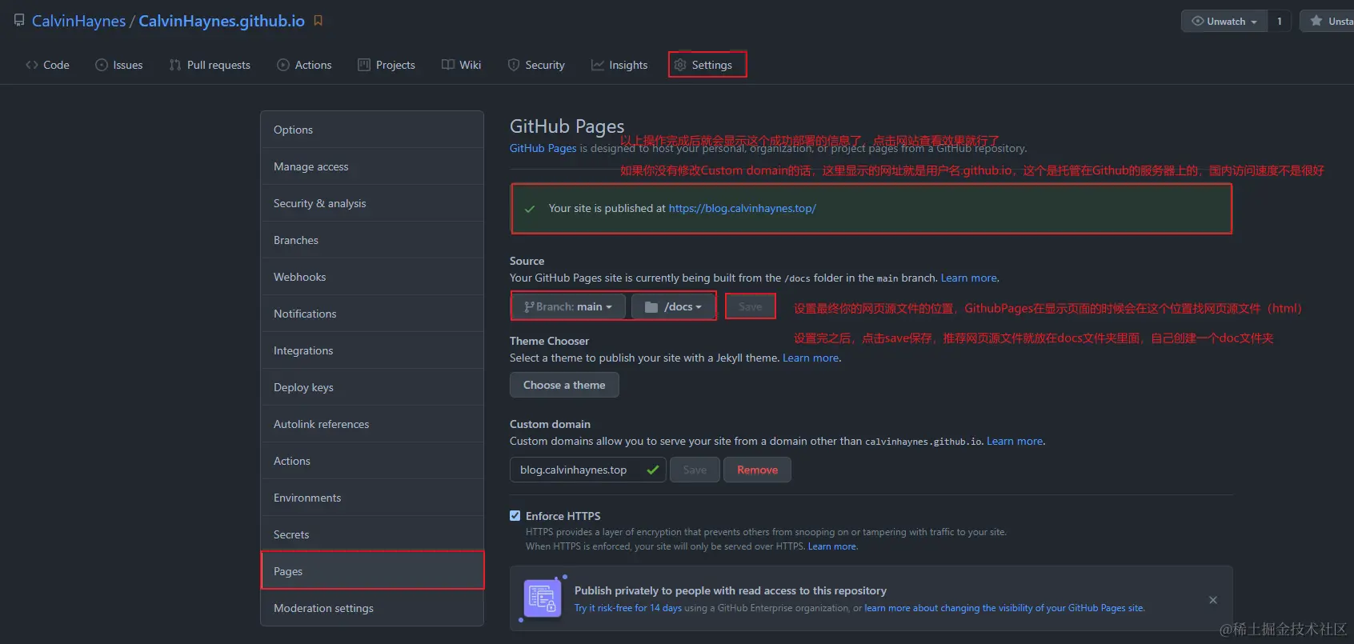Open the Pull requests tab
This screenshot has width=1354, height=644.
tap(210, 65)
